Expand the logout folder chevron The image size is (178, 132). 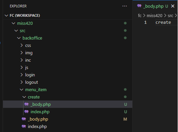point(21,82)
